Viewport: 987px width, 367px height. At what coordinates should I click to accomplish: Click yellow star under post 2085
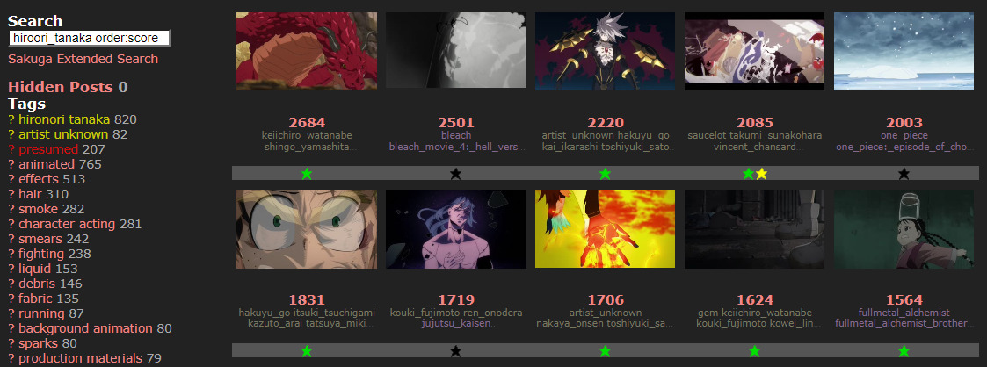click(762, 174)
